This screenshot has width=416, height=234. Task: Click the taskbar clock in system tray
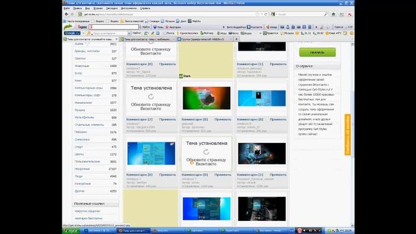point(348,231)
